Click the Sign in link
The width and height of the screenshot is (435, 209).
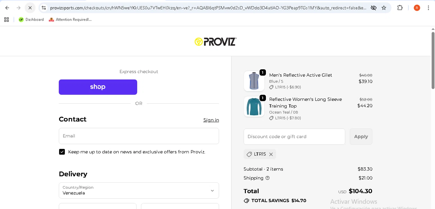pos(211,120)
